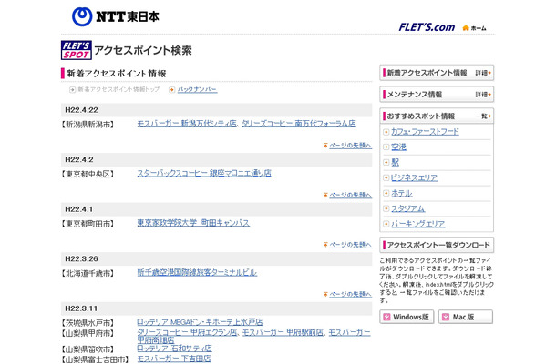Open モスバーガー 新潟万代シティ店 link
Screen dimensions: 556x364
point(187,124)
